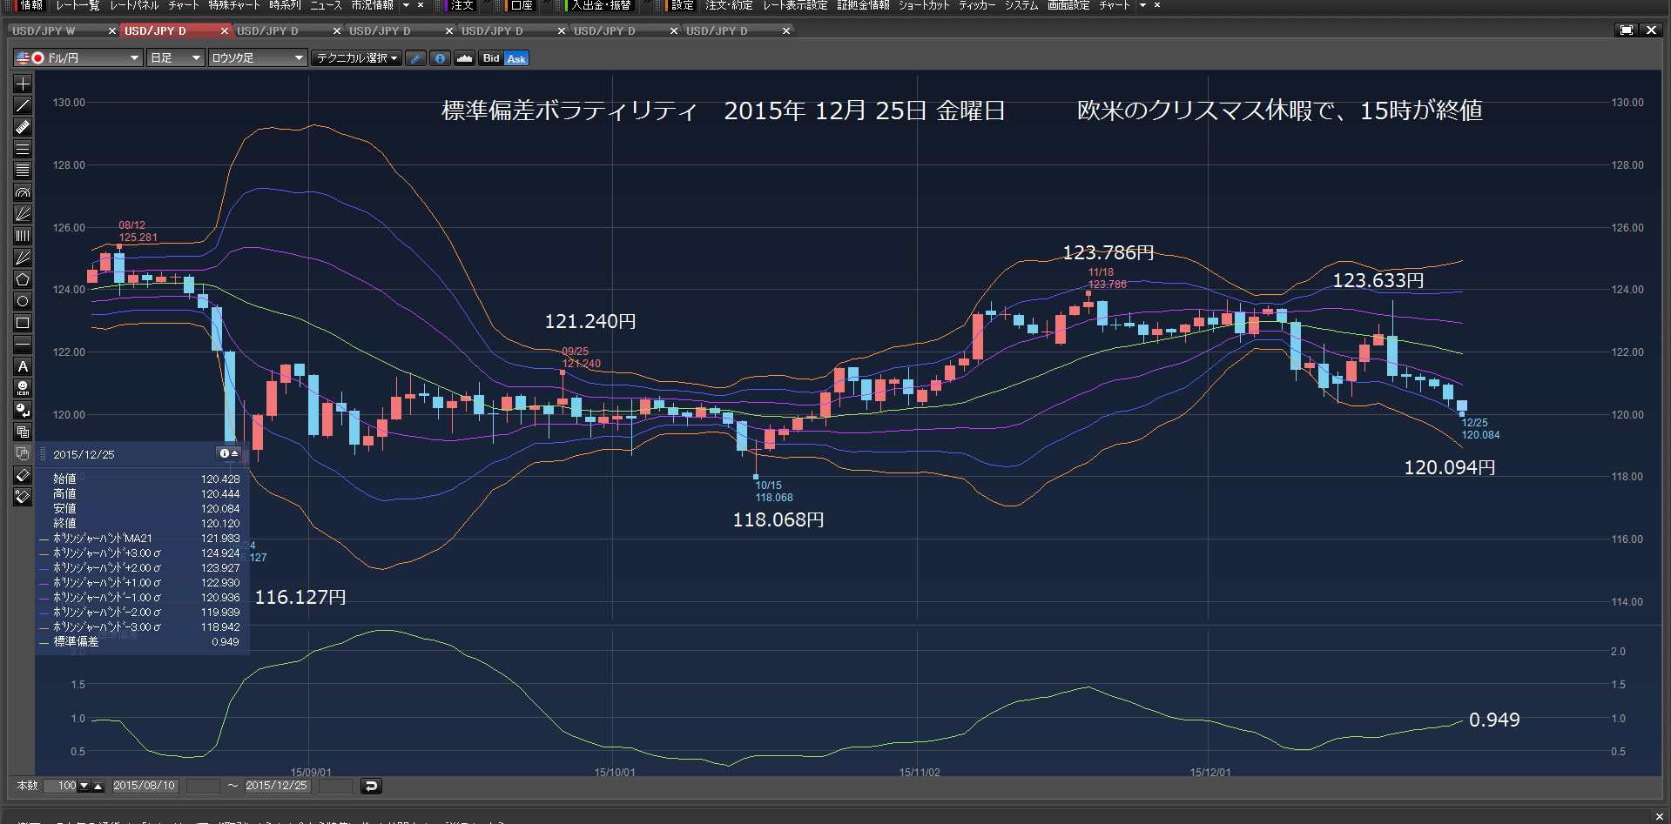The height and width of the screenshot is (824, 1671).
Task: Open the ニュース menu item
Action: pos(326,5)
